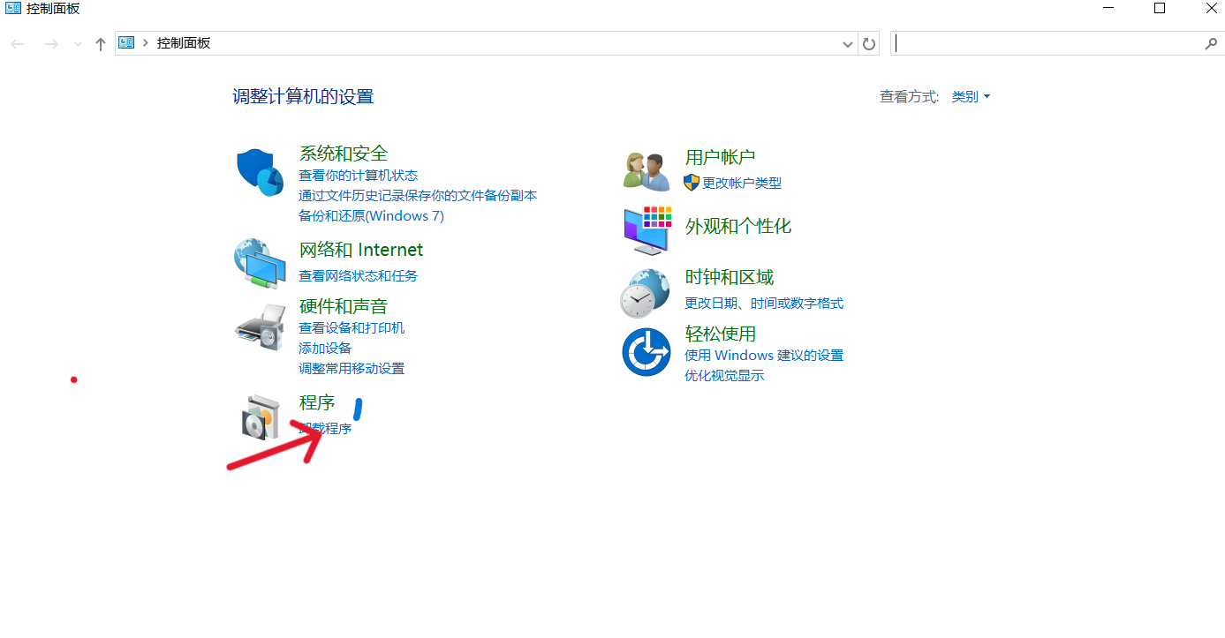Open the 类别 view mode dropdown
The image size is (1225, 638).
[x=971, y=96]
